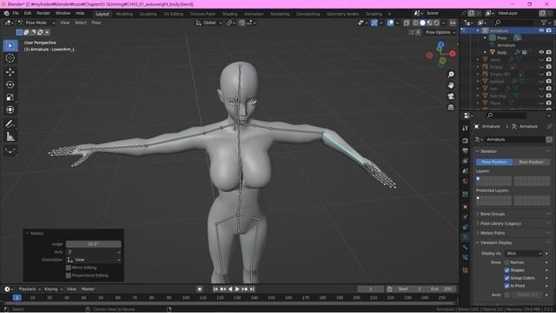Screen dimensions: 556x313
Task: Open the Object Data armature properties tab
Action: tap(466, 236)
